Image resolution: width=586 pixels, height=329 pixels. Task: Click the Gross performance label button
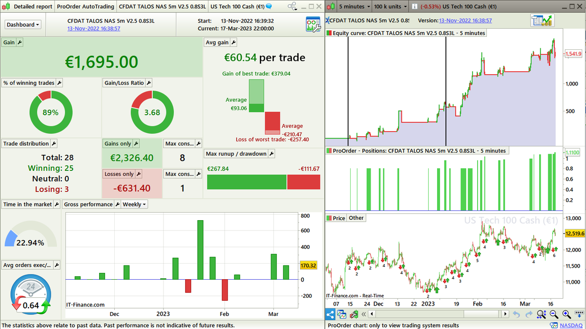tap(88, 205)
